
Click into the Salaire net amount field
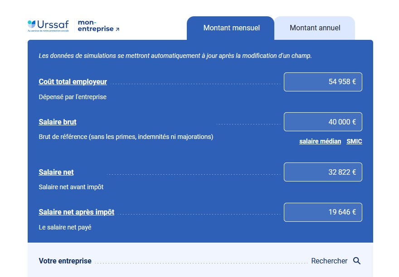tap(323, 172)
